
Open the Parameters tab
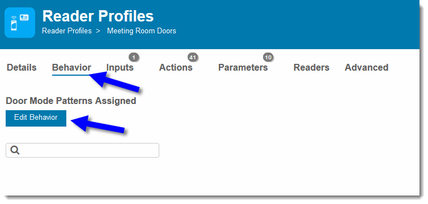click(x=243, y=67)
